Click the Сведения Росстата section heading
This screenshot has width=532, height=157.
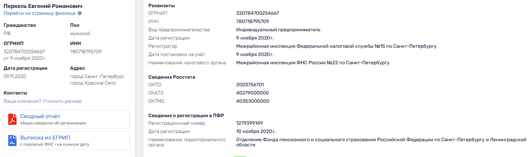(172, 77)
